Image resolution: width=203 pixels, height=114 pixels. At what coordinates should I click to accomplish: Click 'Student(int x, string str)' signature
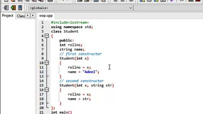click(x=87, y=85)
